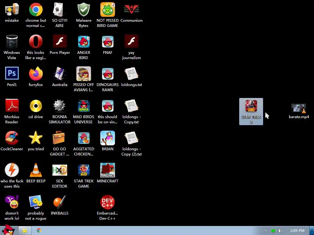
Task: Select the BRIAN slingshot icon
Action: coord(108,138)
